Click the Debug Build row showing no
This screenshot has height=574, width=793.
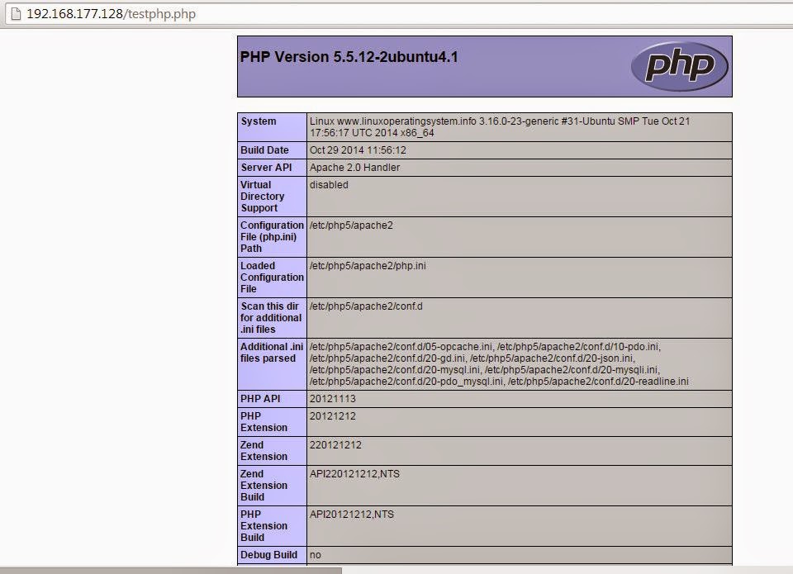271,554
